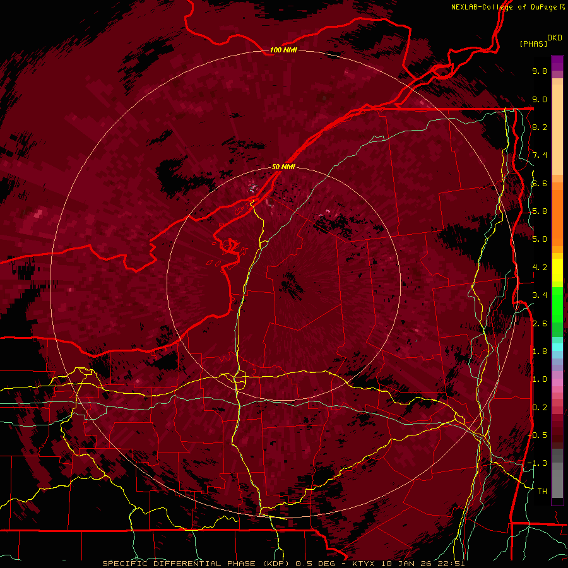Click the 1.0 scale value
Viewport: 568px width, 568px height.
coord(540,379)
